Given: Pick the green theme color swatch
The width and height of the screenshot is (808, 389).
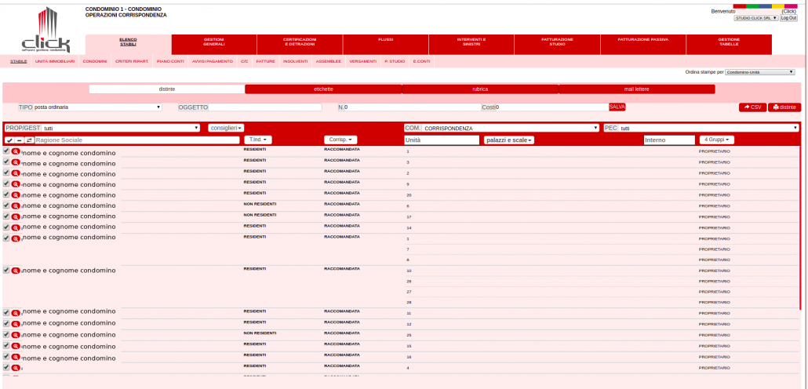Looking at the screenshot, I should 752,6.
